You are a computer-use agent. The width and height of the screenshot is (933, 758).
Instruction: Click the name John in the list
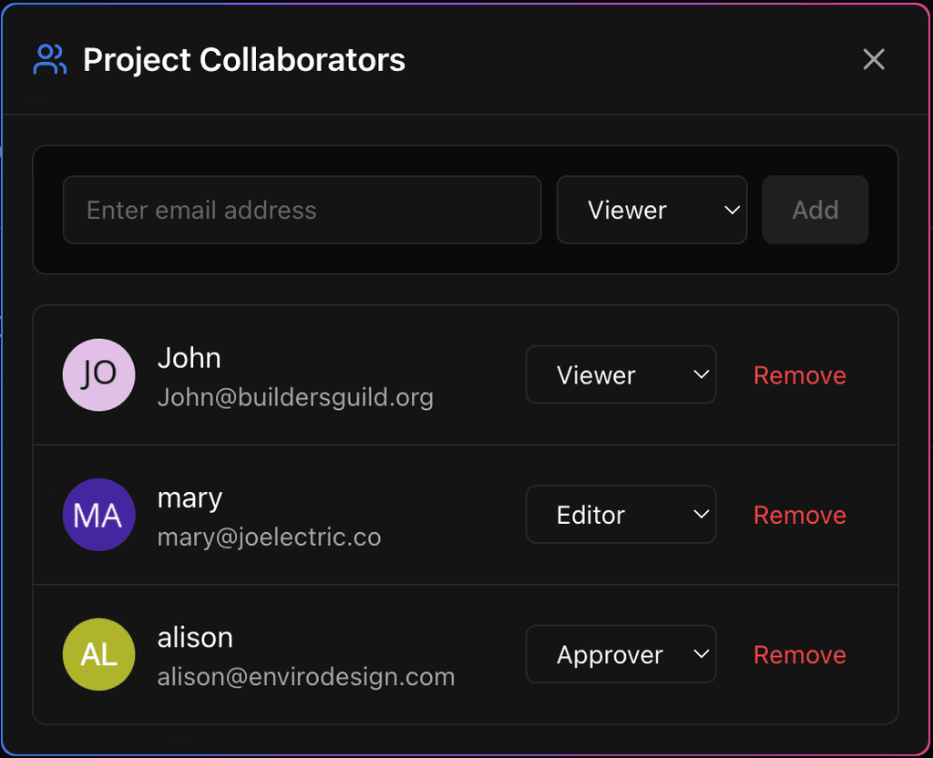pos(190,358)
